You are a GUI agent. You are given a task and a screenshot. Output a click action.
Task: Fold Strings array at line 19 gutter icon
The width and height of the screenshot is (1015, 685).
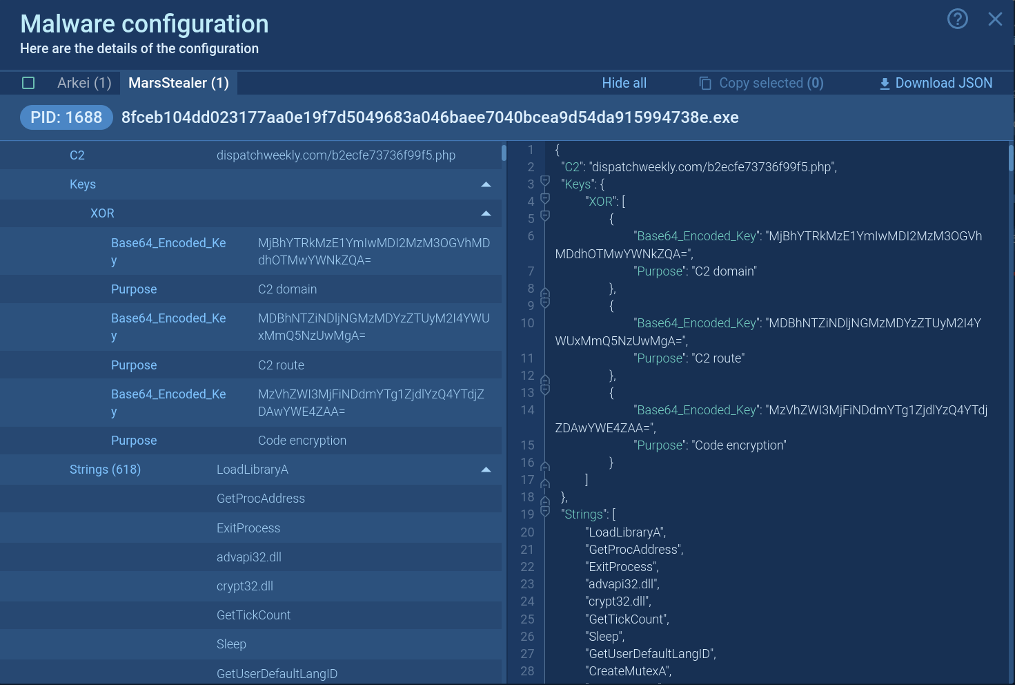[545, 512]
